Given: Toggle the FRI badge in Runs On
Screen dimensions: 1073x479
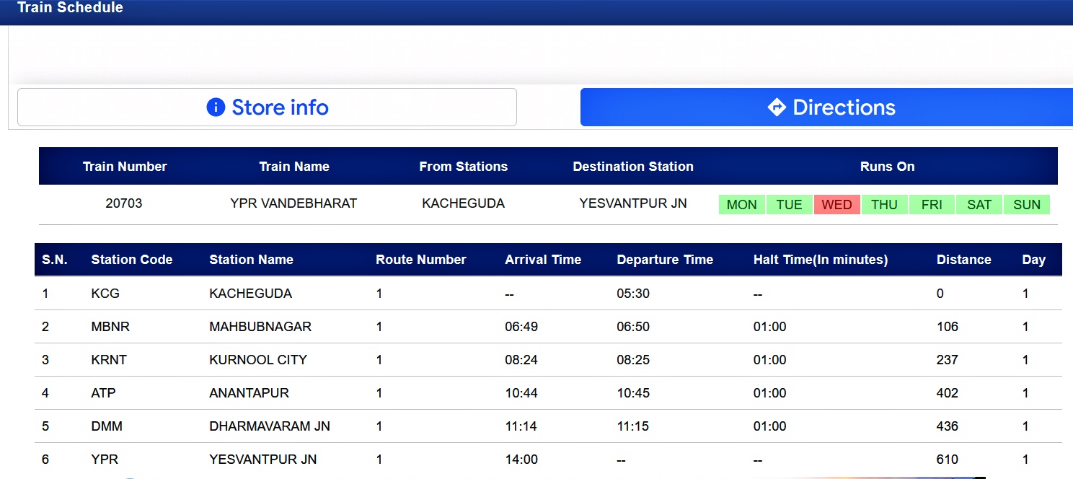Looking at the screenshot, I should click(932, 204).
